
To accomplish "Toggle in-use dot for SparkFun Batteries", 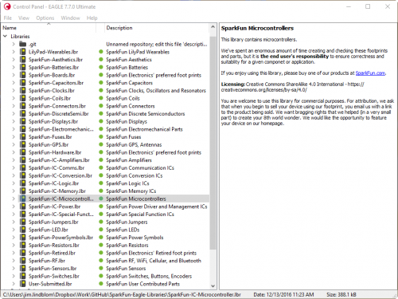I will [101, 67].
